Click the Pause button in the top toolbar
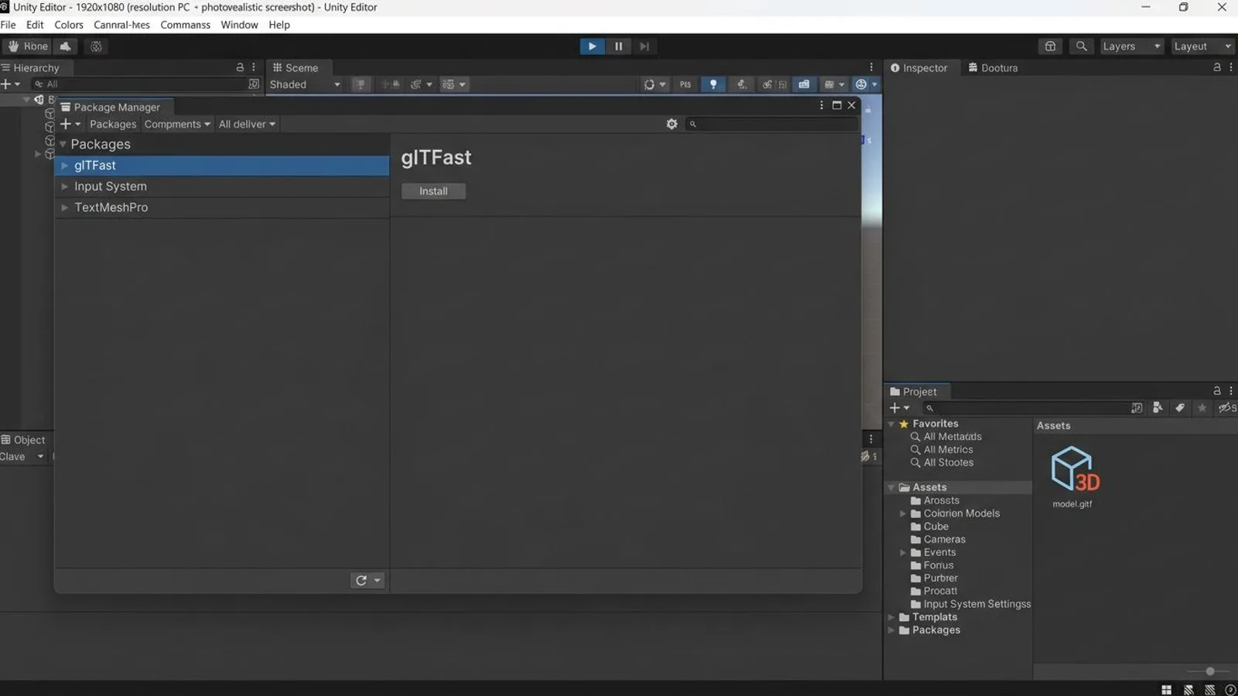The height and width of the screenshot is (696, 1238). [618, 46]
